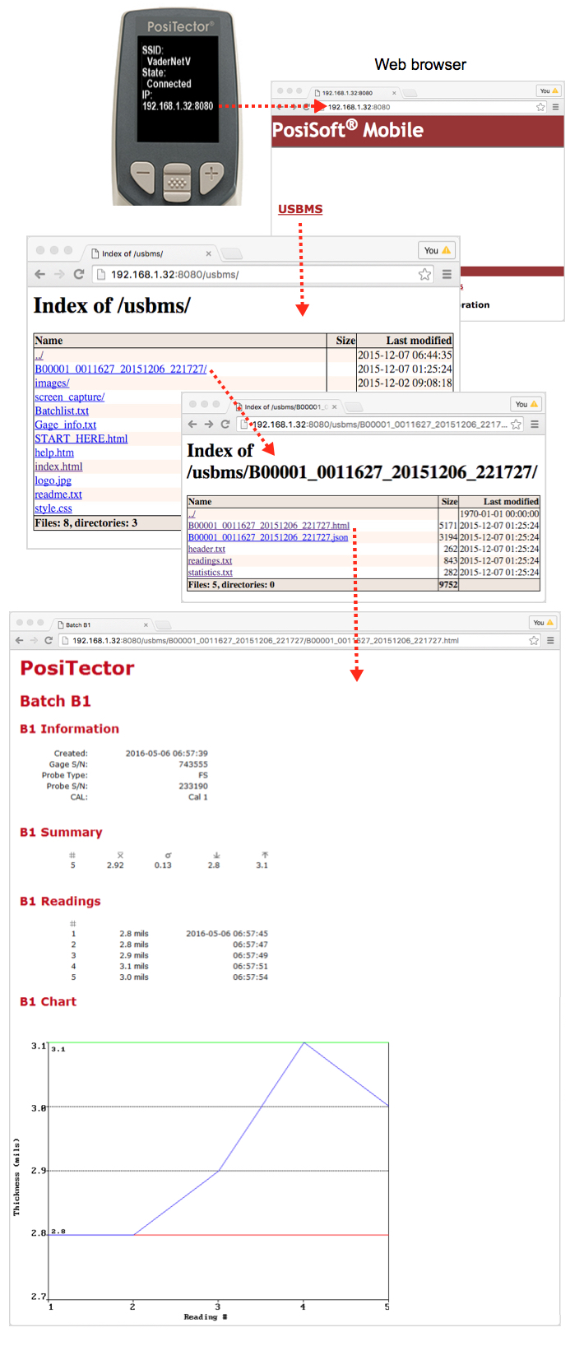Open Chrome menu in B00001 directory window

pyautogui.click(x=535, y=425)
